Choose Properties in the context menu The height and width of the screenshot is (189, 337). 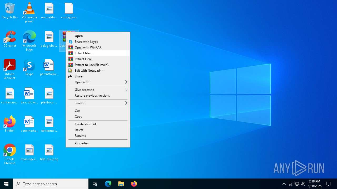[98, 143]
